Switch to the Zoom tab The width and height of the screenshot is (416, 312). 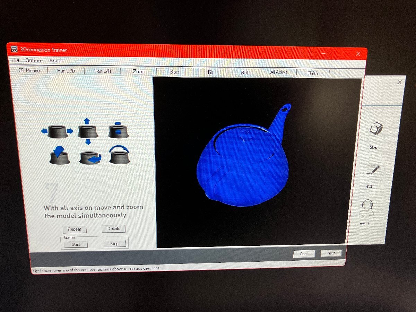pyautogui.click(x=139, y=71)
